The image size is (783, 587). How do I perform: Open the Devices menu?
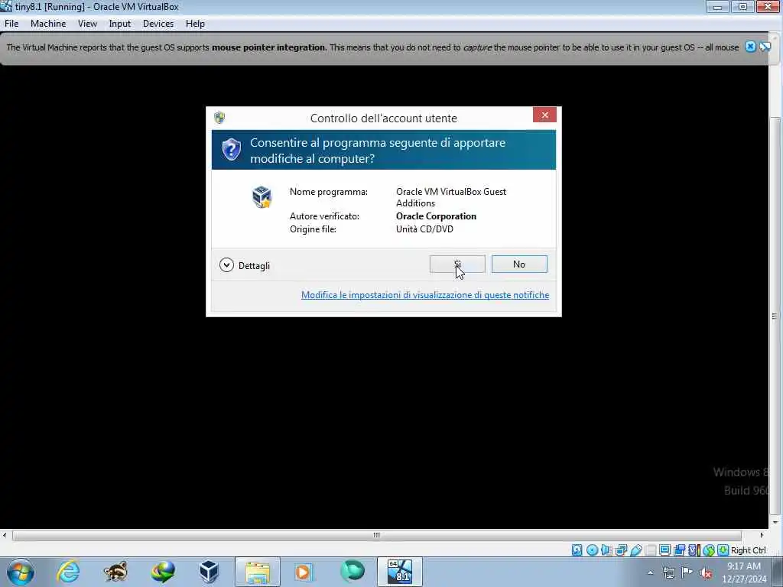(x=158, y=24)
